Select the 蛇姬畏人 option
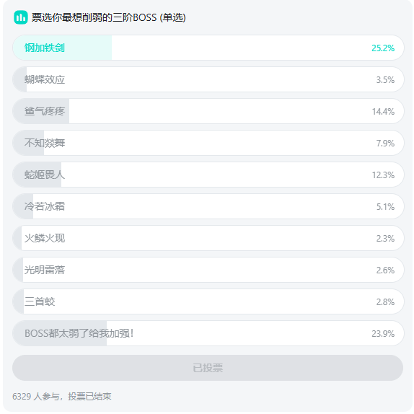The image size is (414, 414). pyautogui.click(x=208, y=175)
